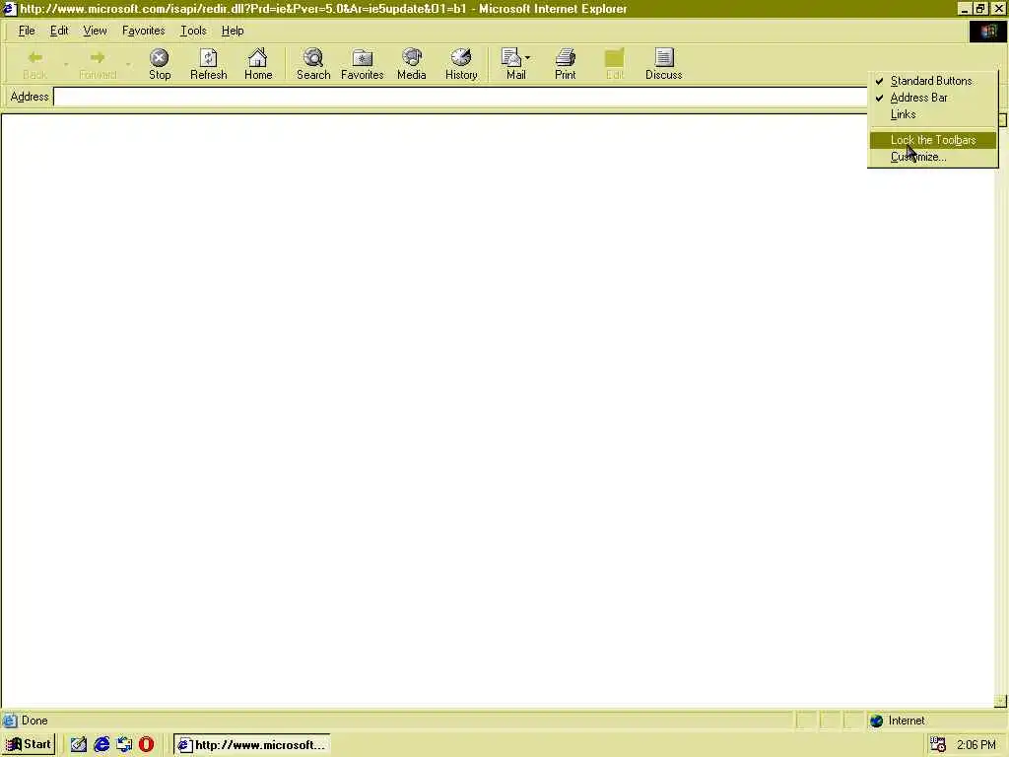1009x757 pixels.
Task: Open the Help menu
Action: click(233, 31)
